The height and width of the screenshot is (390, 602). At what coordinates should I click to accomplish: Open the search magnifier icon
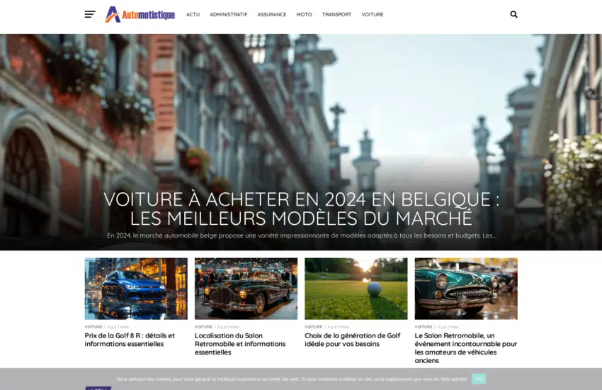(513, 14)
